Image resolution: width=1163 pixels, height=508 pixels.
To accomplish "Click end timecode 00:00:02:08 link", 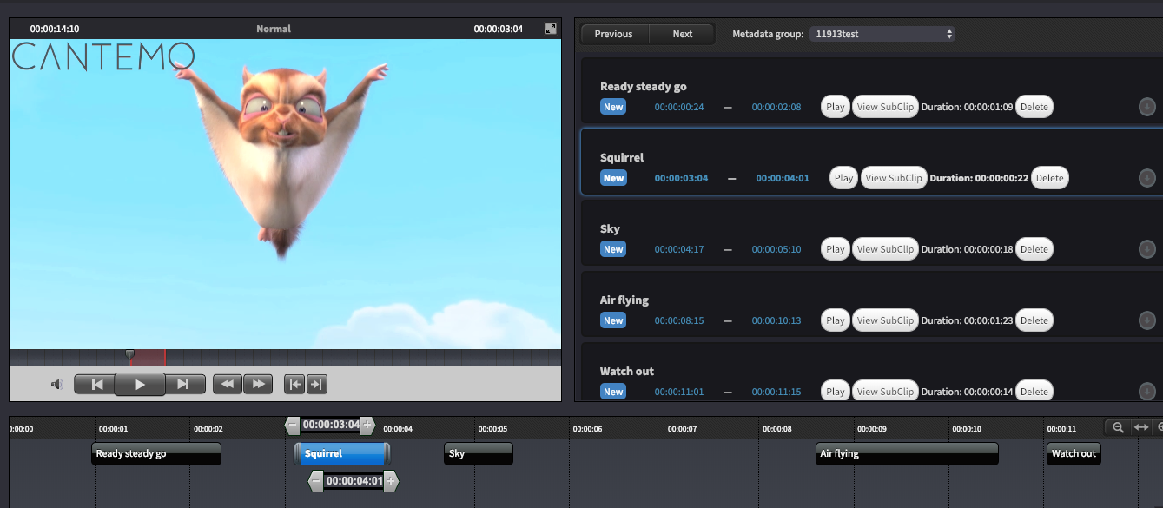I will click(x=776, y=107).
